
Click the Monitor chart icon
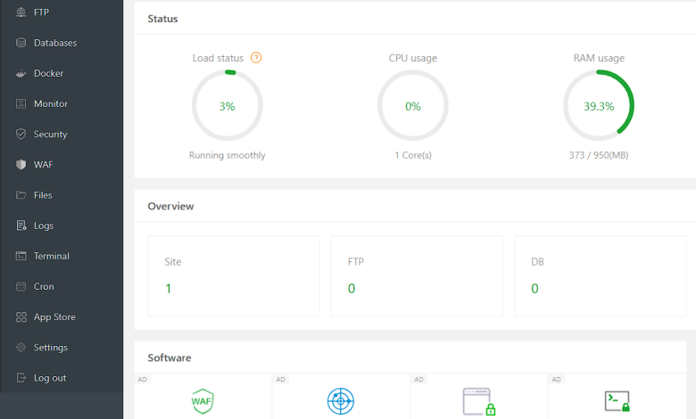(21, 103)
